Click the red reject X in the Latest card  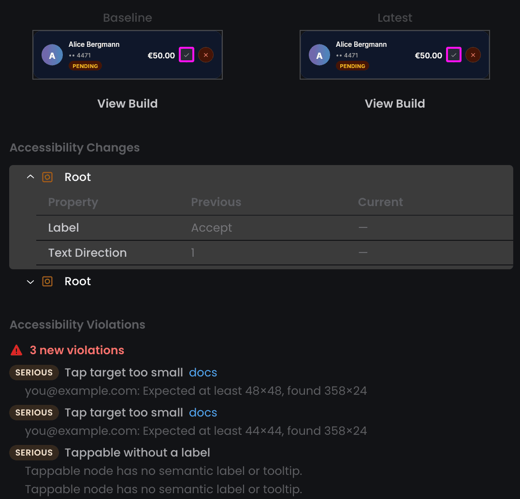point(473,55)
